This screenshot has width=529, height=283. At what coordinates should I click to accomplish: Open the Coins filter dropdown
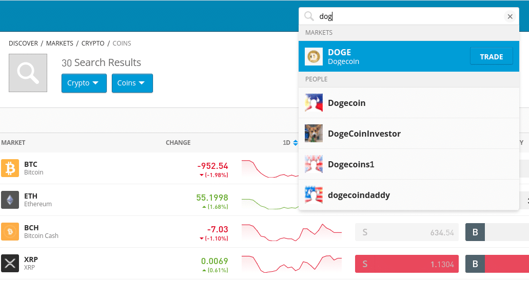click(132, 83)
